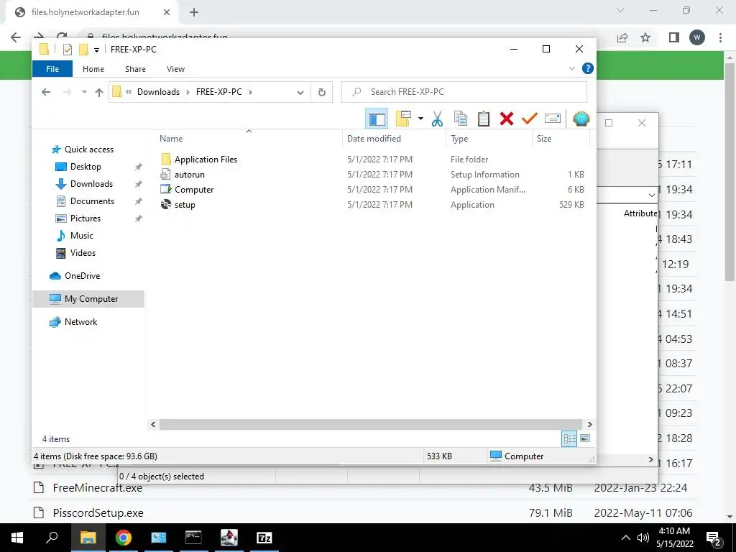Expand the chevron after FREE-XP-PC breadcrumb
This screenshot has width=736, height=552.
[x=250, y=92]
